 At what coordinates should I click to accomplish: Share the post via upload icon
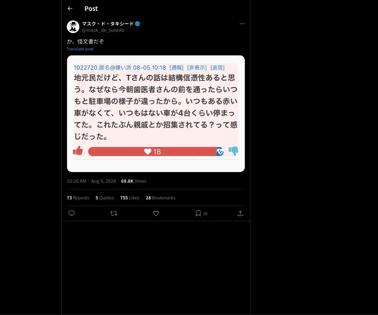click(240, 213)
